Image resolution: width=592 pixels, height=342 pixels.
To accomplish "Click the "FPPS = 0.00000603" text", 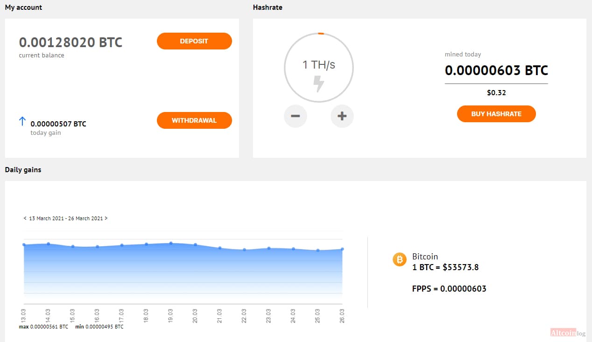I will tap(449, 289).
